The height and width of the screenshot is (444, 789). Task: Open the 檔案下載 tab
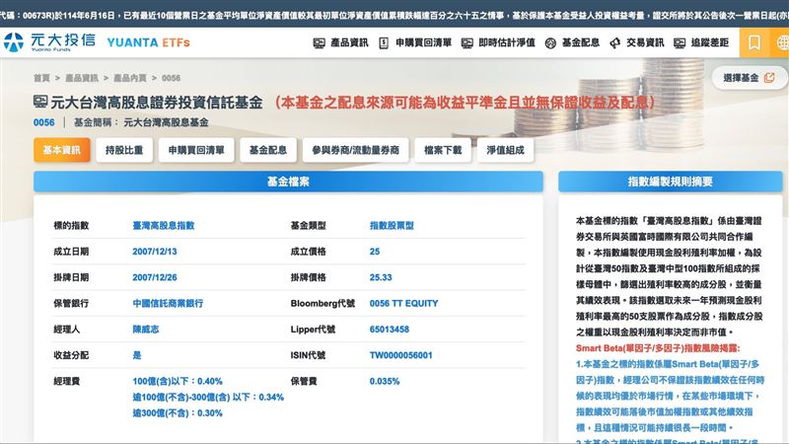(x=443, y=150)
